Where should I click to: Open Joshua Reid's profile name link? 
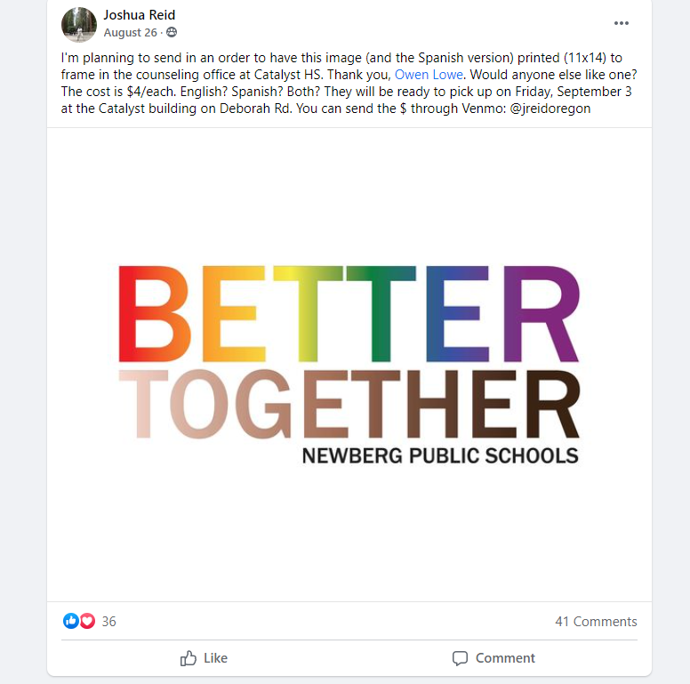tap(139, 15)
